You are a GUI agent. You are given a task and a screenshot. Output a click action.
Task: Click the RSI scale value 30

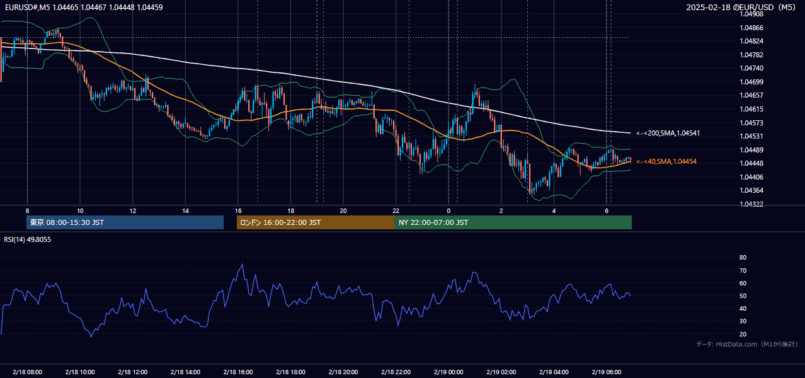click(743, 321)
